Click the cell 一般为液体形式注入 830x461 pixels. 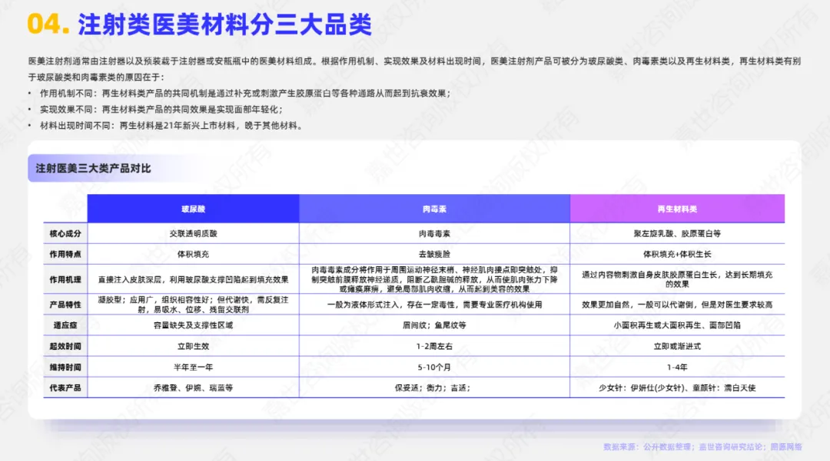[x=434, y=305]
